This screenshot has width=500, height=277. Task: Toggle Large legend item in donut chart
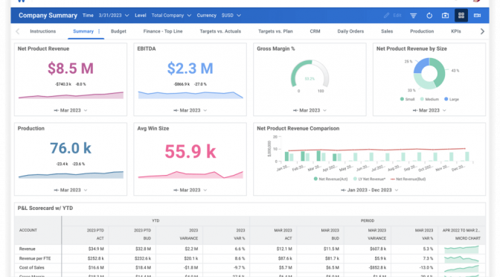click(451, 99)
